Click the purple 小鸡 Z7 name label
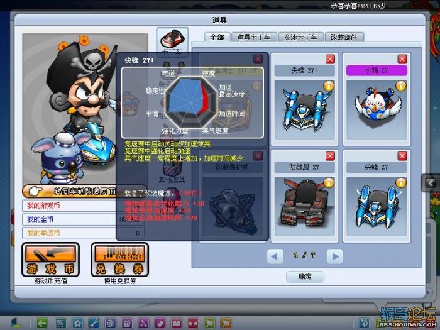440x330 pixels. point(377,70)
